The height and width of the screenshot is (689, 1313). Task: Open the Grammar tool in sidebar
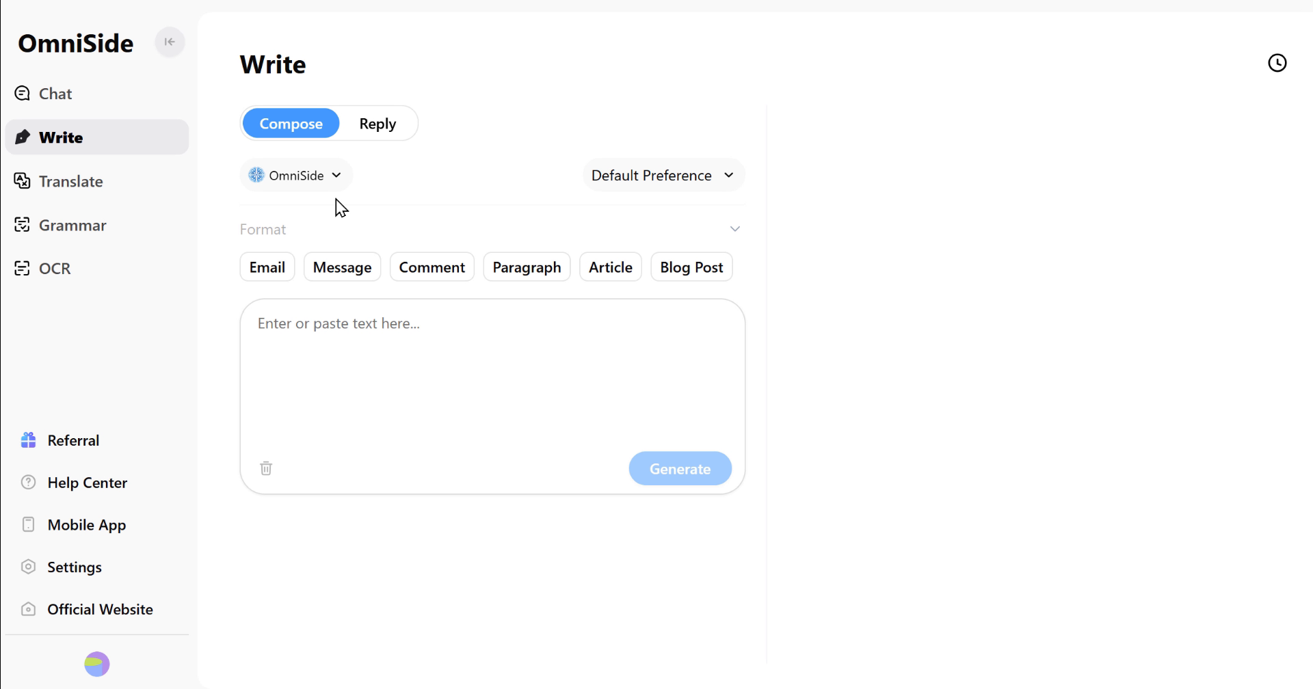point(72,225)
